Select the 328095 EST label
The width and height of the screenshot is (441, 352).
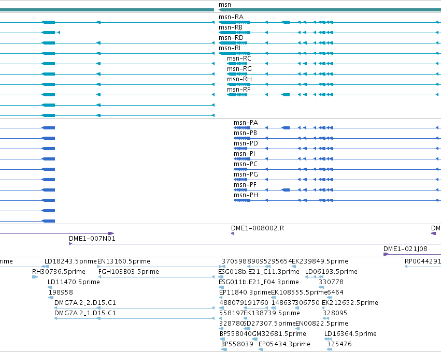coord(335,313)
